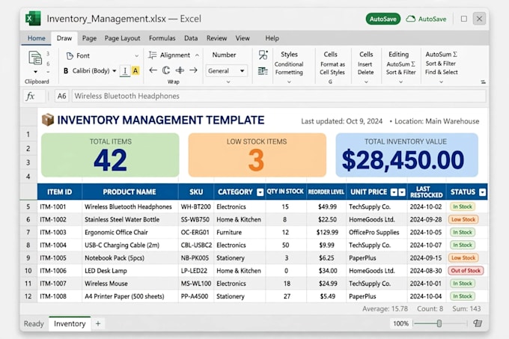Click the Out of Stock status badge
This screenshot has height=339, width=509.
click(x=466, y=271)
